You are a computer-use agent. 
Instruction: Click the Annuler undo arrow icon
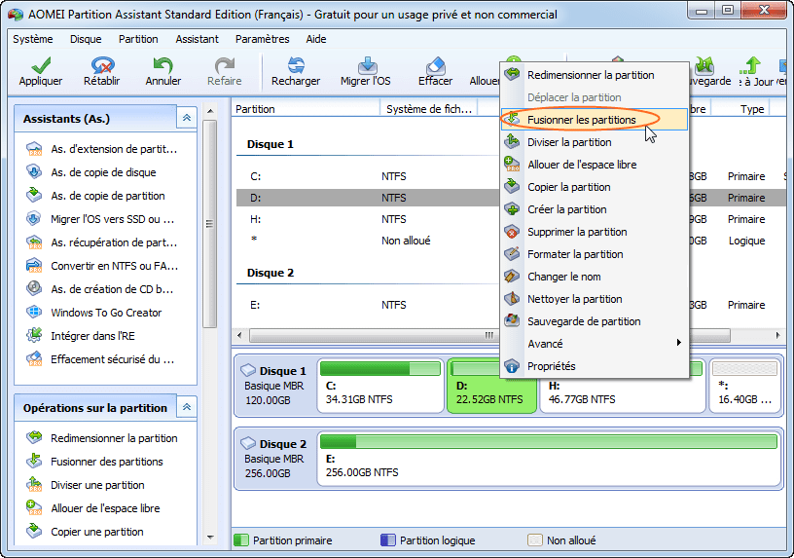point(162,65)
